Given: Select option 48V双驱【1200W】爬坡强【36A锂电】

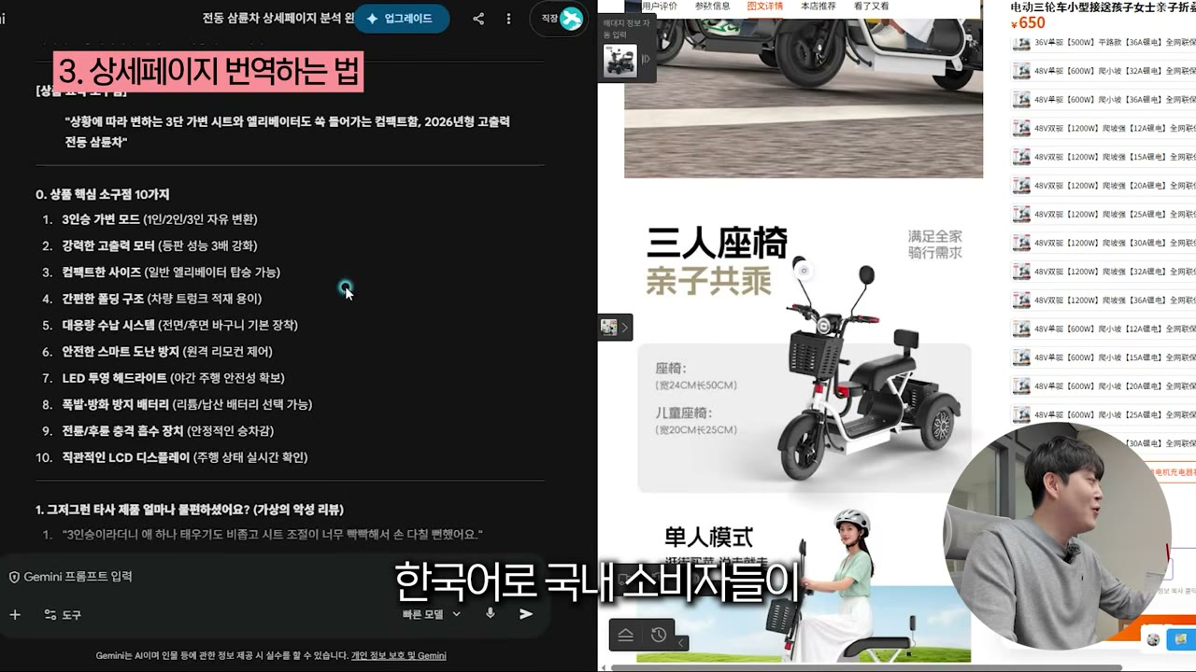Looking at the screenshot, I should pyautogui.click(x=1103, y=301).
